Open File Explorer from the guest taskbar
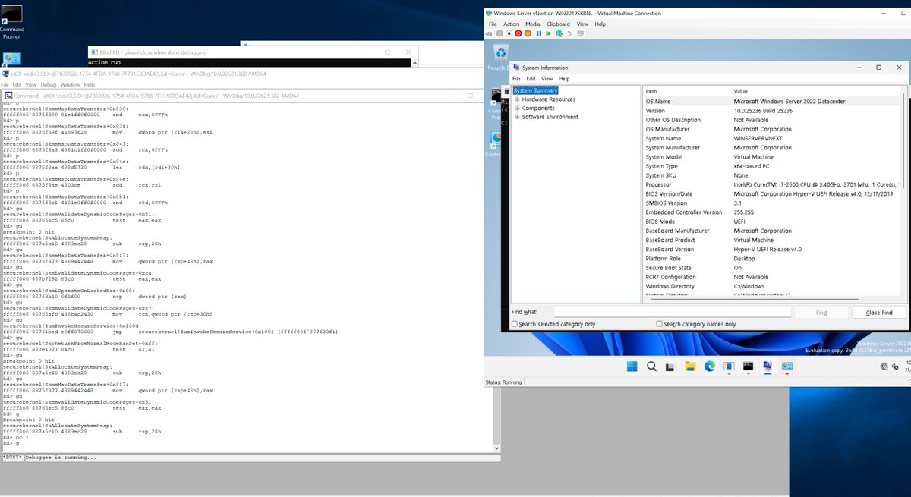 click(x=690, y=366)
